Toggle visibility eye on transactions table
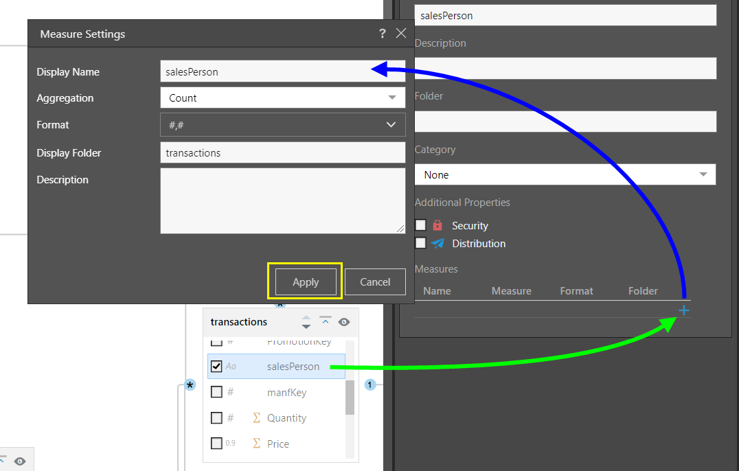 pyautogui.click(x=344, y=322)
